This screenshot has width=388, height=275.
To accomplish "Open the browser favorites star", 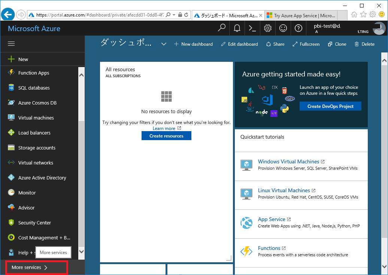I will (x=363, y=15).
